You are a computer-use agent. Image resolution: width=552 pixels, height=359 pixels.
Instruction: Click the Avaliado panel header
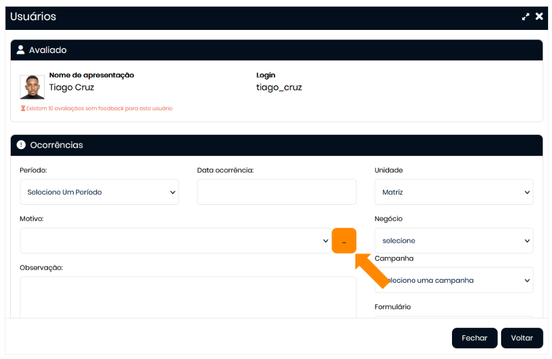[x=276, y=50]
